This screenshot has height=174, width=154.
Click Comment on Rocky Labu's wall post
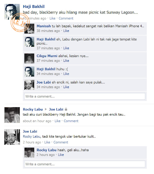pos(71,121)
